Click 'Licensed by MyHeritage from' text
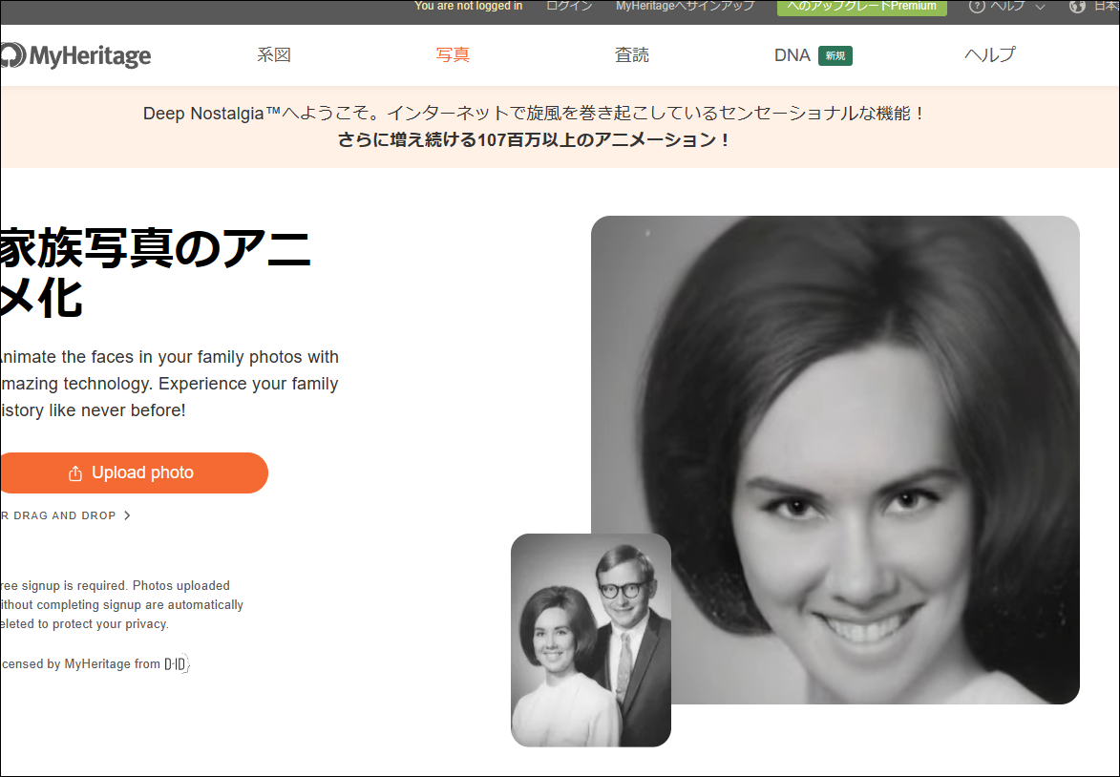This screenshot has width=1120, height=777. [81, 664]
